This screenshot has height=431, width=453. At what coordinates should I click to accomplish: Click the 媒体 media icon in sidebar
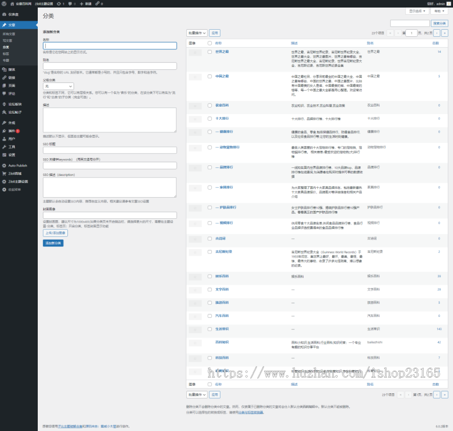[4, 69]
